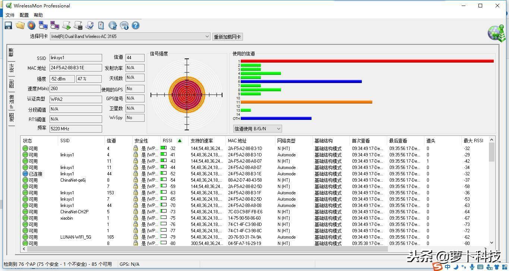Click the RSSI column sort arrow

[179, 141]
